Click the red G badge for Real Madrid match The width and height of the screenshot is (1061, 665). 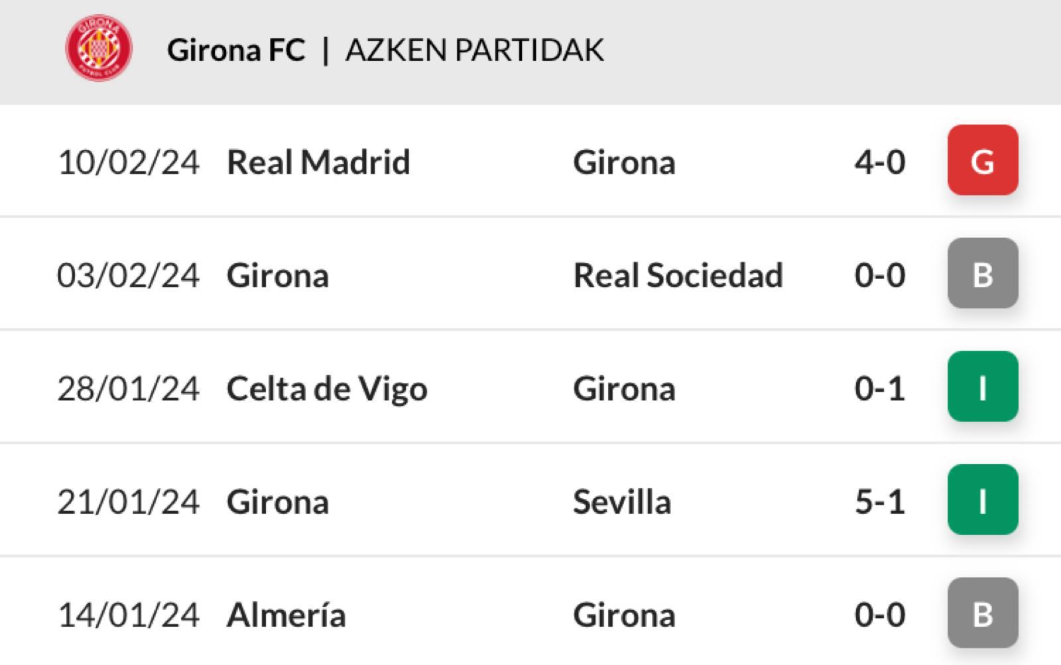tap(983, 160)
